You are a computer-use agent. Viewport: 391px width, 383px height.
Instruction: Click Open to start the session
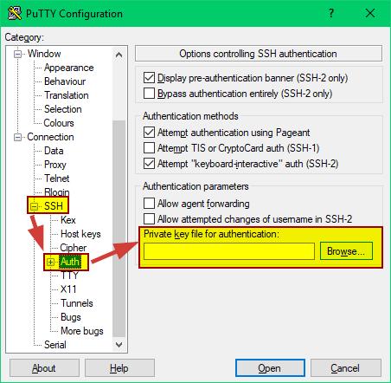pyautogui.click(x=270, y=368)
